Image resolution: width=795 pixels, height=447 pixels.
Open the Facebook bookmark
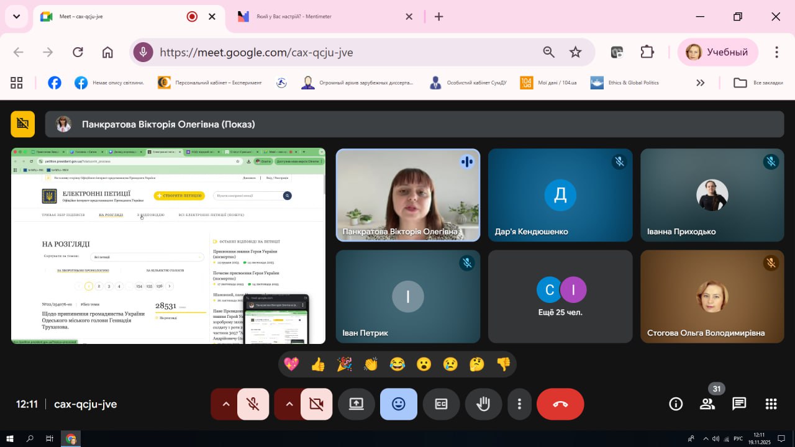click(55, 83)
